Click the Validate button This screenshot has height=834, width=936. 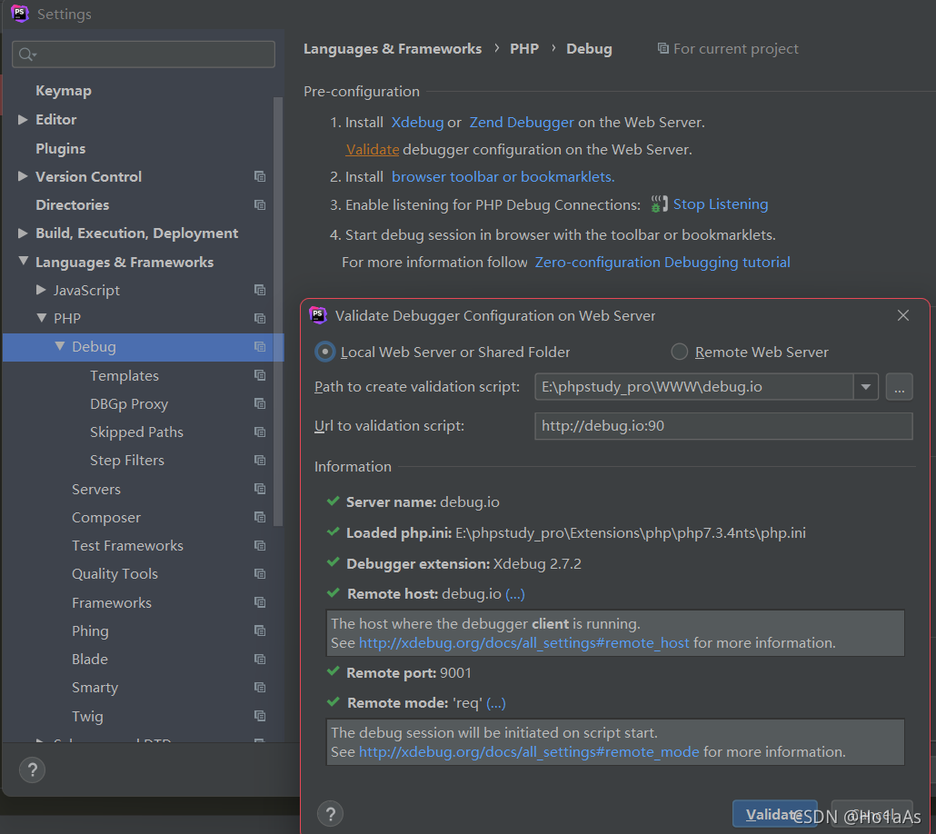click(x=775, y=814)
